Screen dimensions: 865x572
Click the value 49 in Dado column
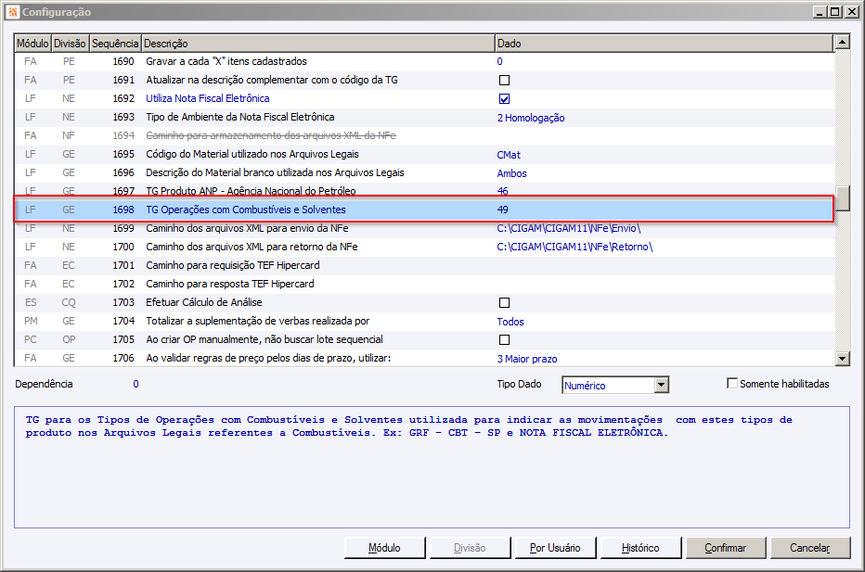click(502, 210)
